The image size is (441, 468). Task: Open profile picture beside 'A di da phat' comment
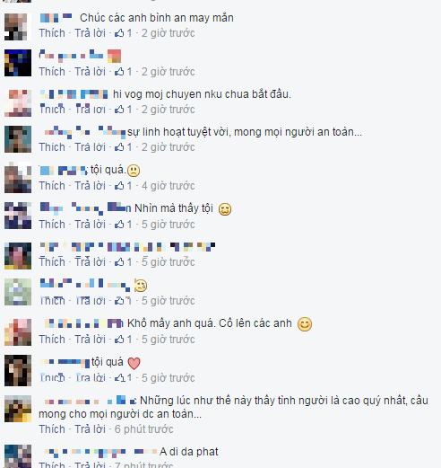point(18,456)
